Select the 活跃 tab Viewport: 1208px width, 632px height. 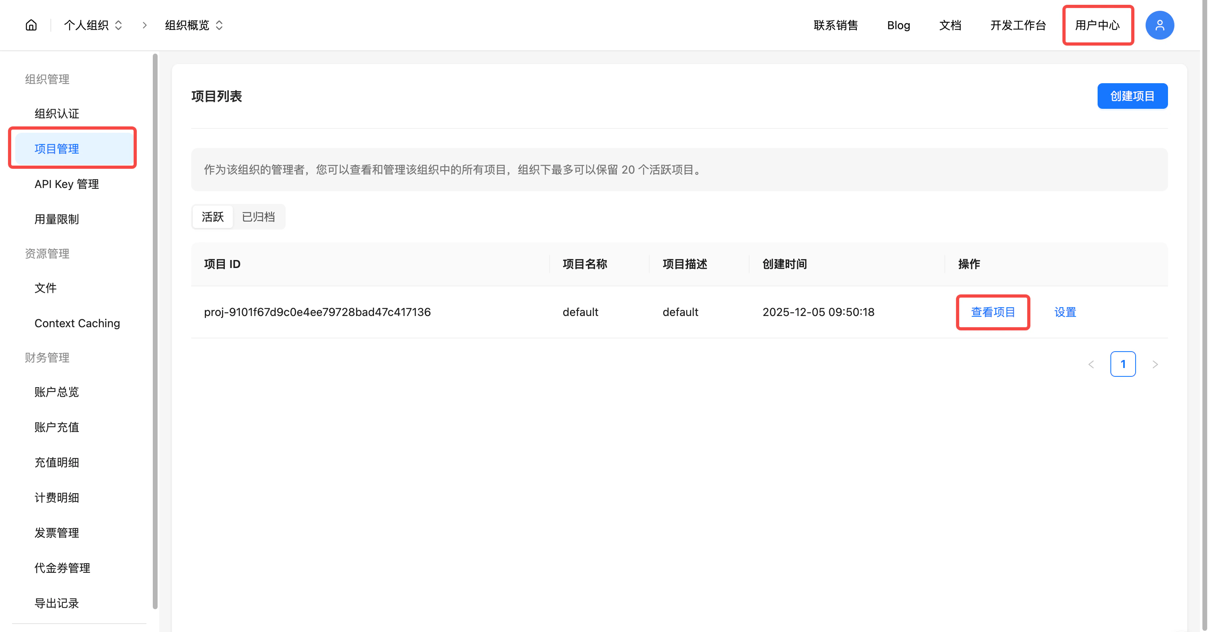tap(212, 217)
